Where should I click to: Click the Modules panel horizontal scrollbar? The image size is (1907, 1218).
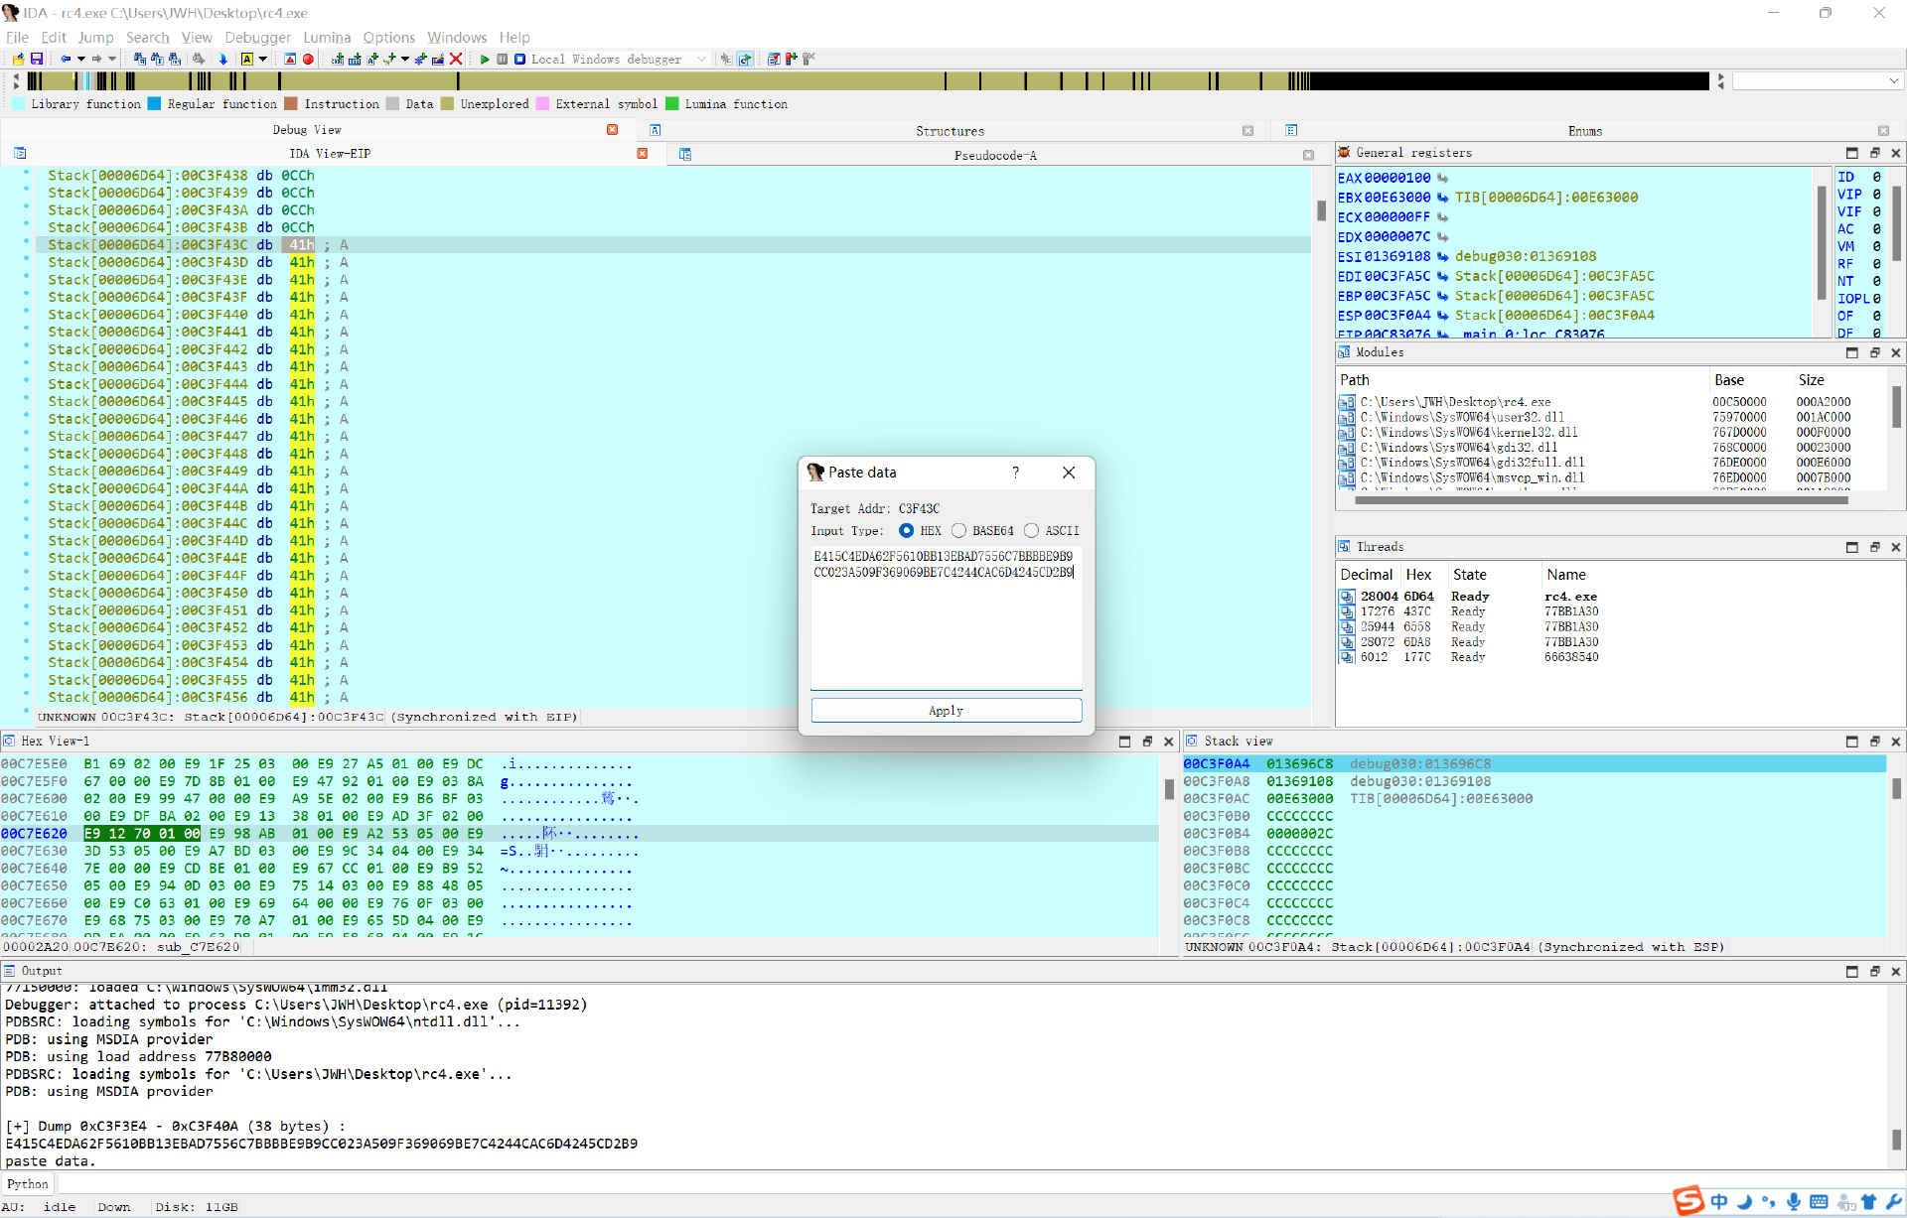click(x=1601, y=501)
